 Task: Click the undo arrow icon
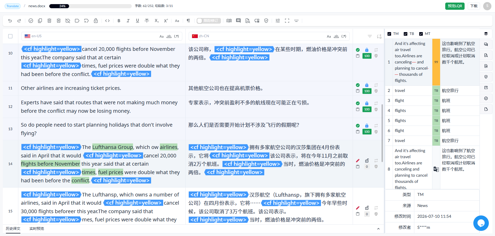pos(10,21)
